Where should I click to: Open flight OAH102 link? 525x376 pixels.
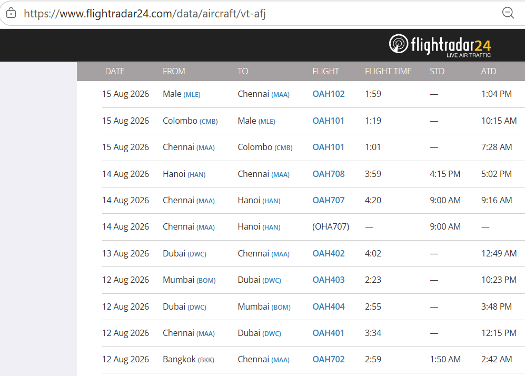(x=329, y=94)
